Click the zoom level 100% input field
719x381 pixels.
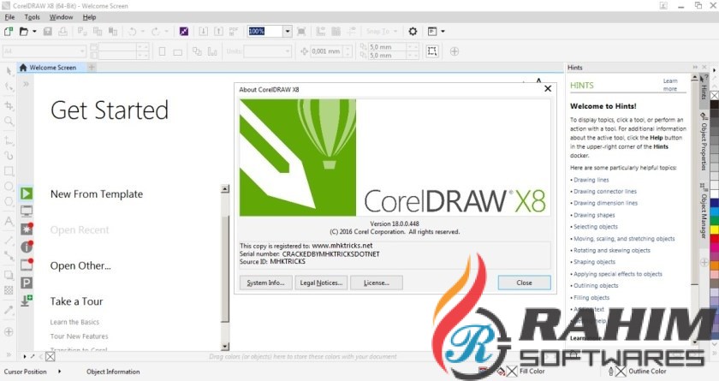[265, 31]
